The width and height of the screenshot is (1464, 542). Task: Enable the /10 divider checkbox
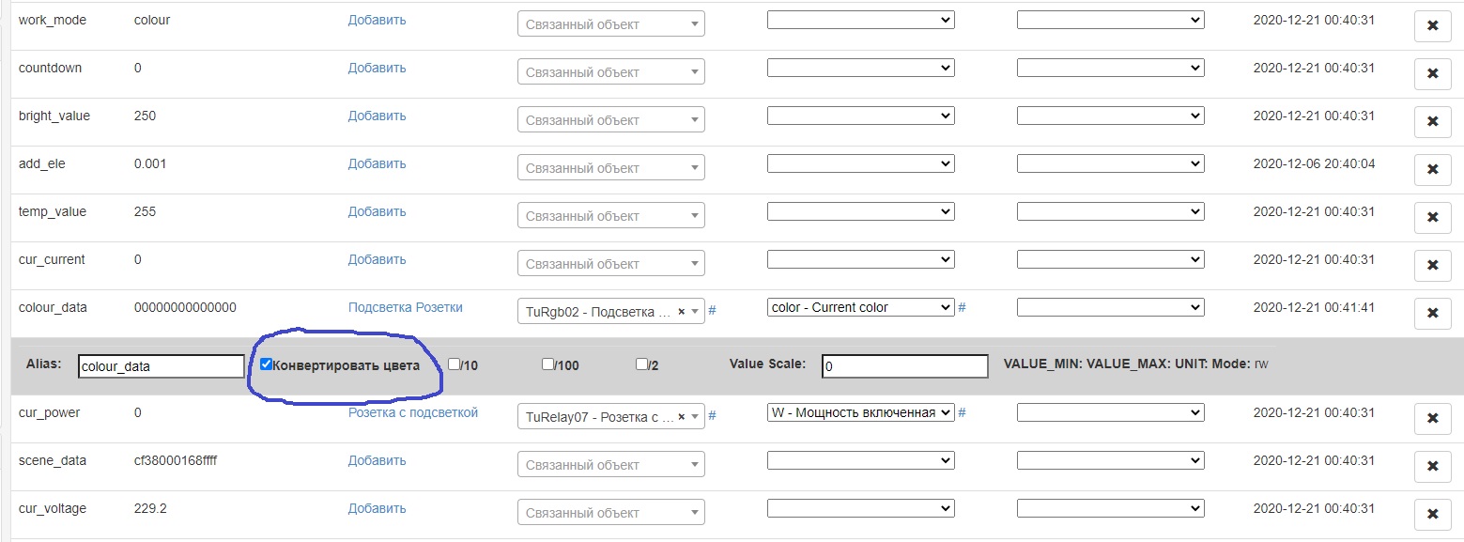click(455, 364)
